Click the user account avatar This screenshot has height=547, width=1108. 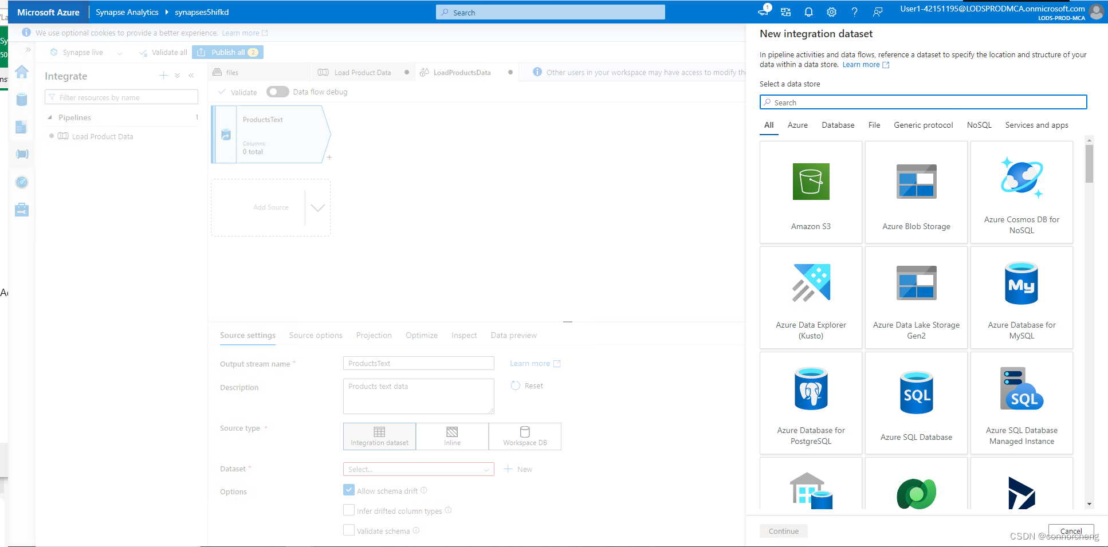coord(1096,12)
